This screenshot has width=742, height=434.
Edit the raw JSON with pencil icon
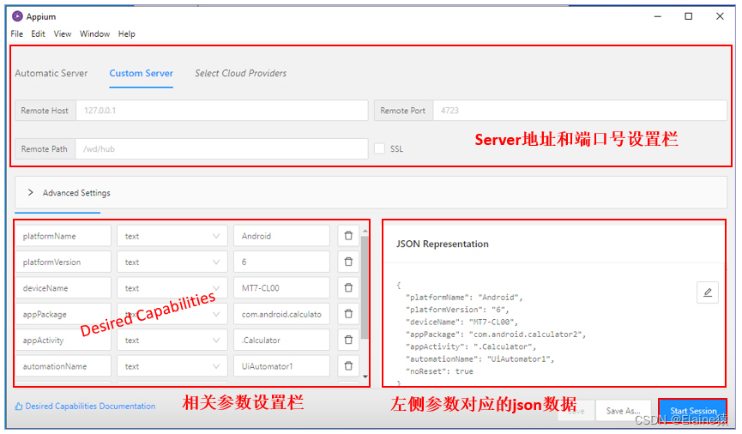(x=708, y=292)
